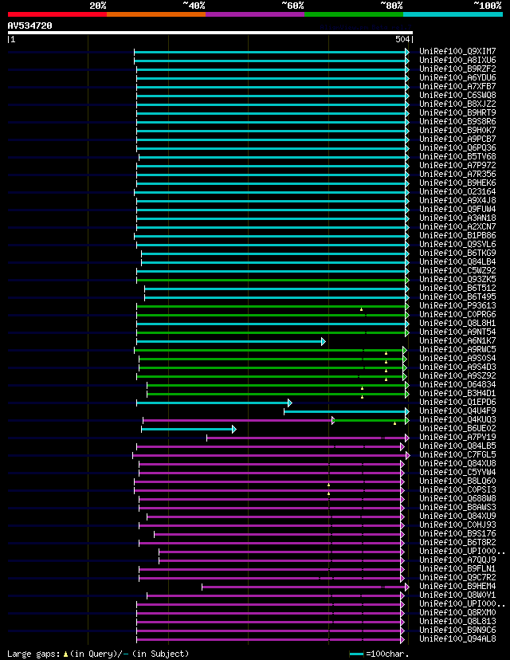Click the UniRef100_B9N9C6 label
Image resolution: width=510 pixels, height=660 pixels.
coord(457,631)
